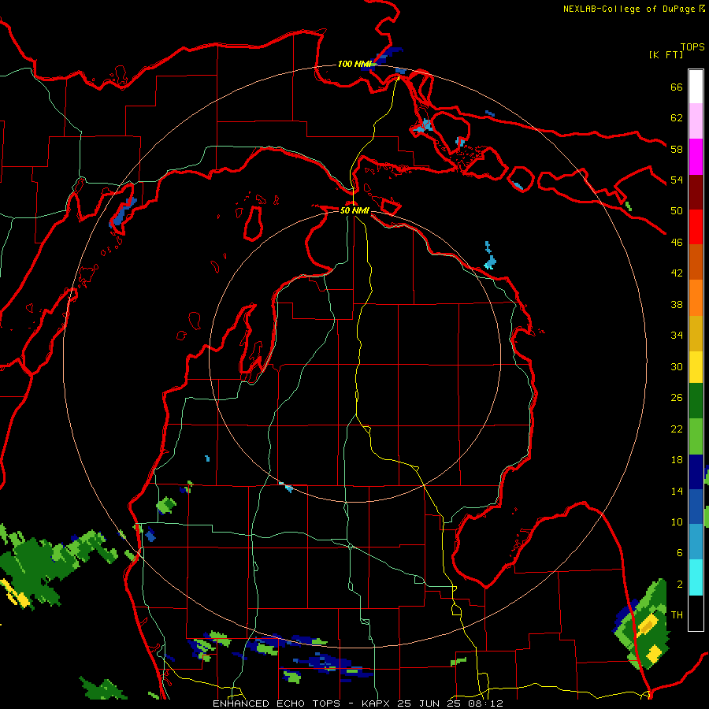Screen dimensions: 709x709
Task: Click the "25 JUN 25" date text
Action: [x=429, y=703]
